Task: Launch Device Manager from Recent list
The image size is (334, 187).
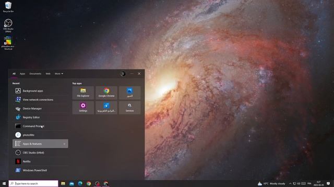Action: point(40,109)
